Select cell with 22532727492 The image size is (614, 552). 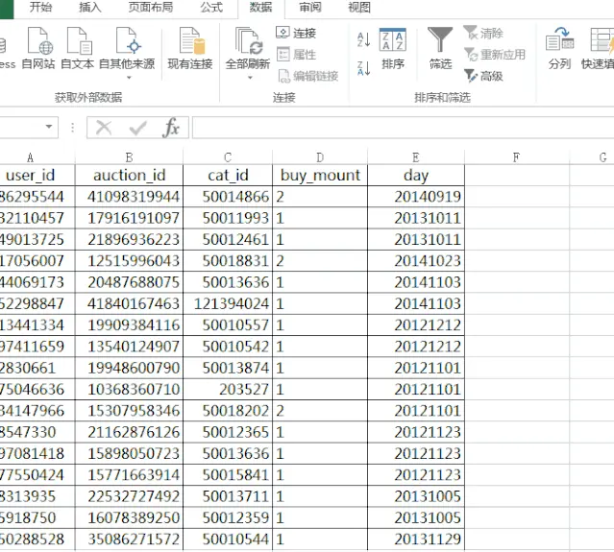[x=129, y=496]
